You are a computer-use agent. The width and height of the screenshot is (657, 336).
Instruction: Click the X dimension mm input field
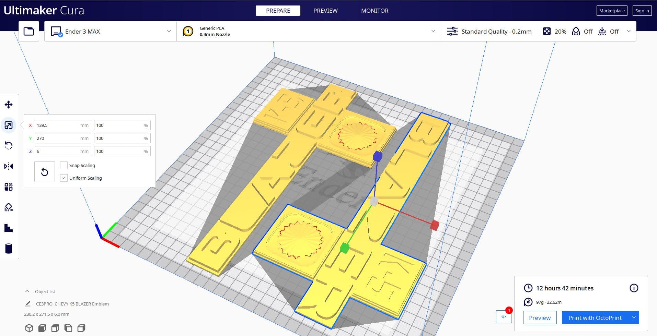coord(63,125)
